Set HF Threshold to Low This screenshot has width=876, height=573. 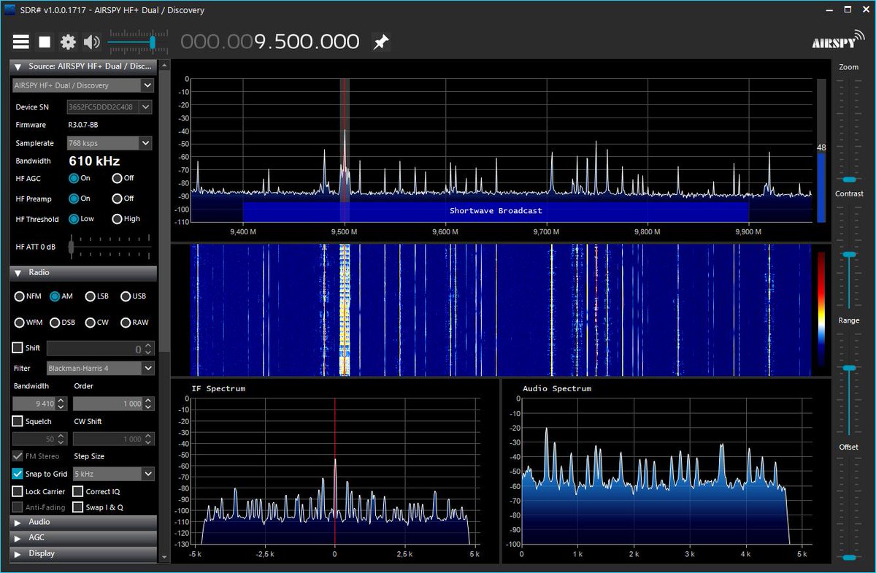74,219
